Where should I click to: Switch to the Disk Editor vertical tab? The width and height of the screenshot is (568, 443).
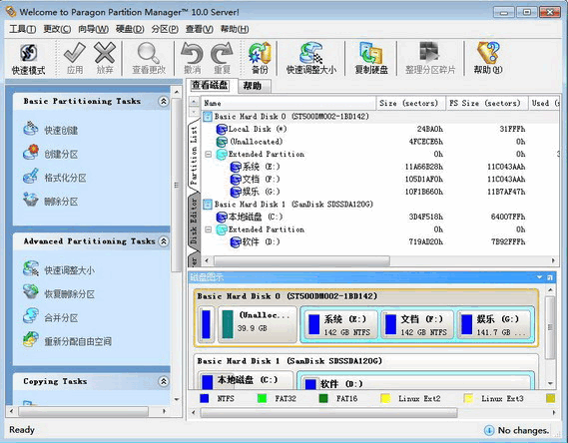pos(194,221)
